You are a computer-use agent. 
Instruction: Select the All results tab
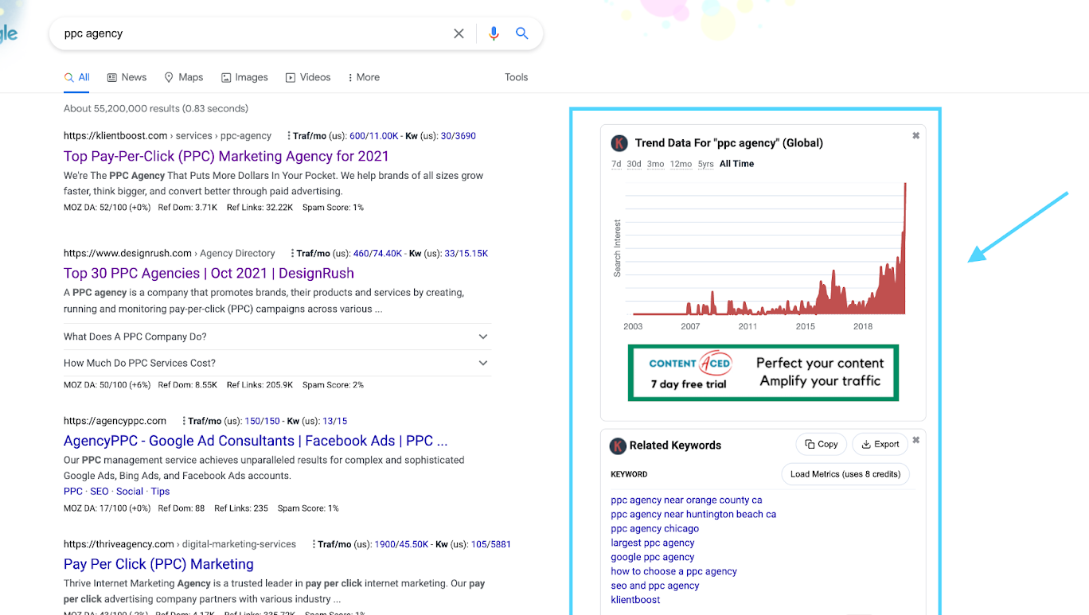click(x=77, y=77)
